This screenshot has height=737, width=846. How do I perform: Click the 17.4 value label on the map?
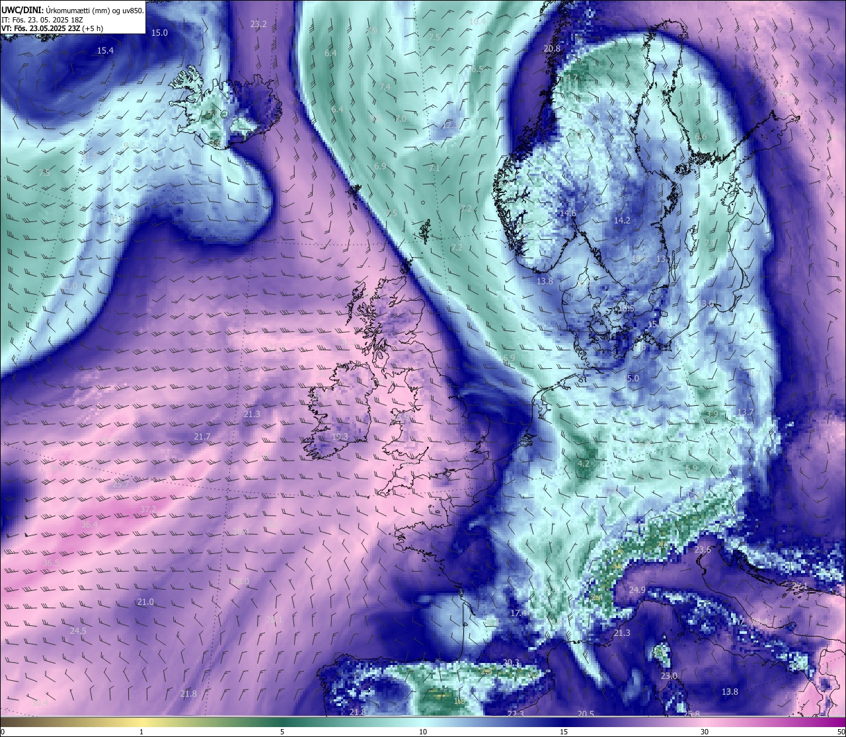tap(519, 613)
